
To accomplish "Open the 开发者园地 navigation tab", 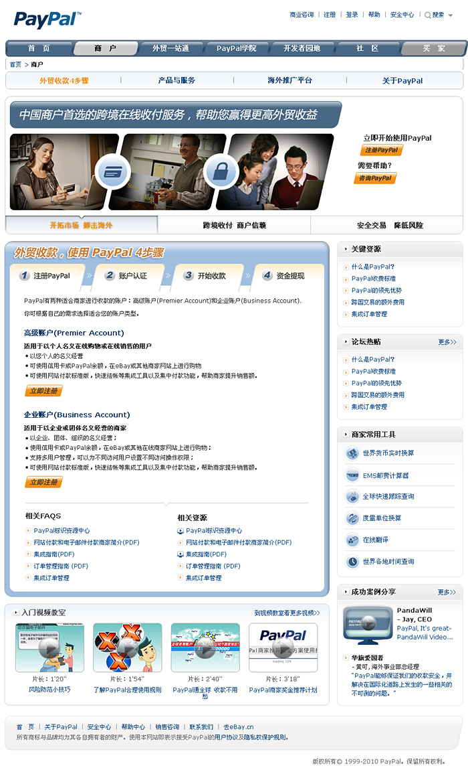I will [x=302, y=48].
